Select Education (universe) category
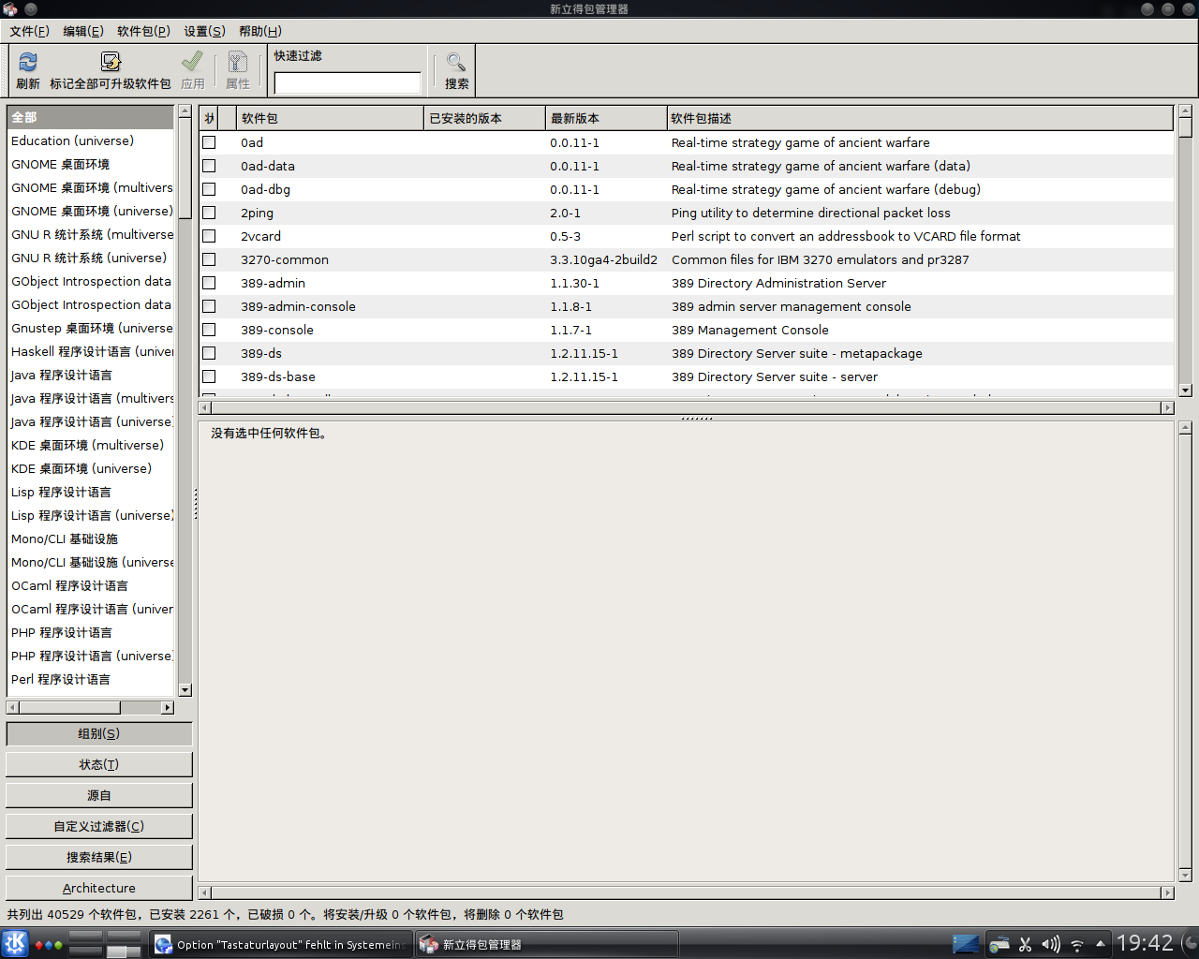The image size is (1199, 959). [90, 140]
